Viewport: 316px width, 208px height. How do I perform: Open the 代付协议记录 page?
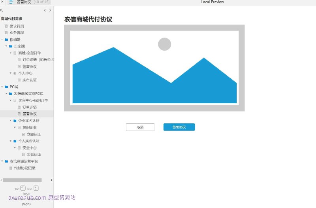pyautogui.click(x=24, y=168)
